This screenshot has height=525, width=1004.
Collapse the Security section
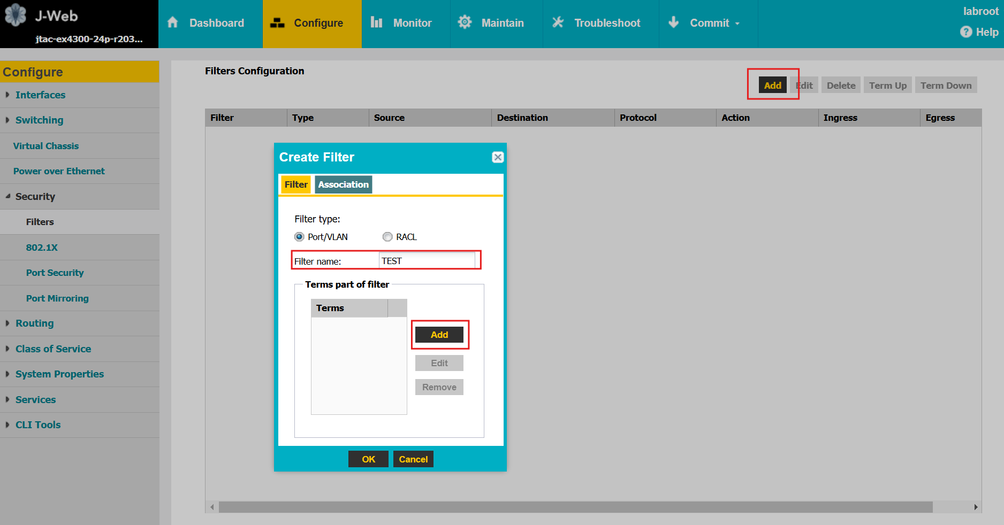[35, 197]
